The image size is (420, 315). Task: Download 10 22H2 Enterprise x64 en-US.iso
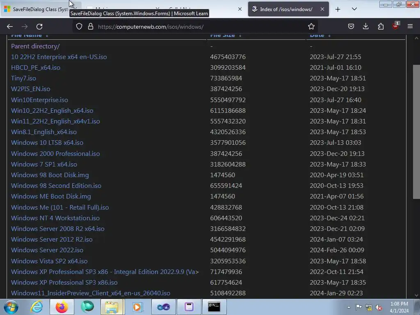(x=59, y=57)
